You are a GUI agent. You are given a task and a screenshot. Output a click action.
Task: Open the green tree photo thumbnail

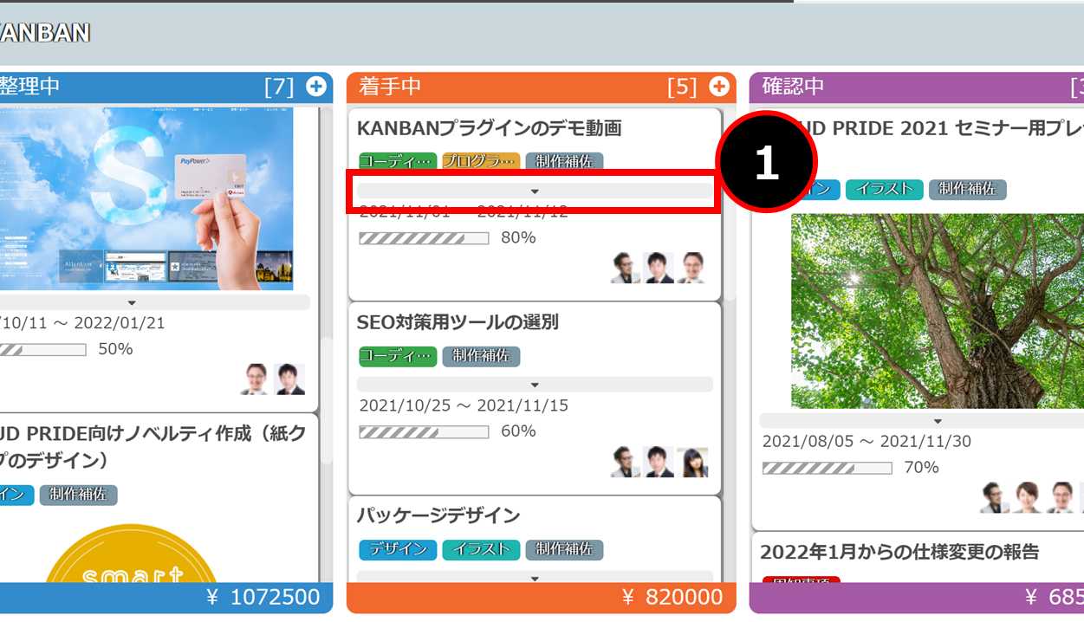tap(938, 311)
